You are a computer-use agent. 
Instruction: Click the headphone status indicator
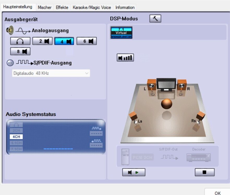click(x=16, y=125)
